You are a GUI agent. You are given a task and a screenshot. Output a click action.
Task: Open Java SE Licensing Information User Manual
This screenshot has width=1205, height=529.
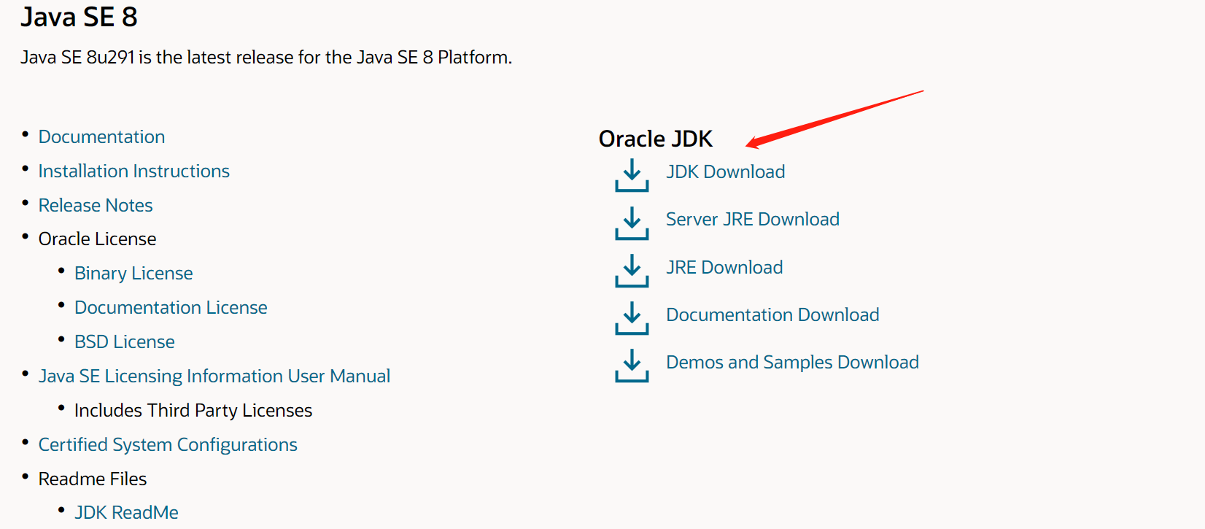214,377
